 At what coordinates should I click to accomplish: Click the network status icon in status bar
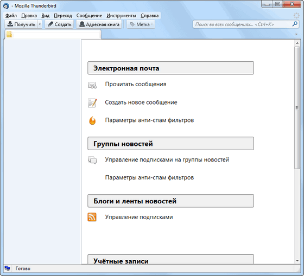pyautogui.click(x=8, y=268)
